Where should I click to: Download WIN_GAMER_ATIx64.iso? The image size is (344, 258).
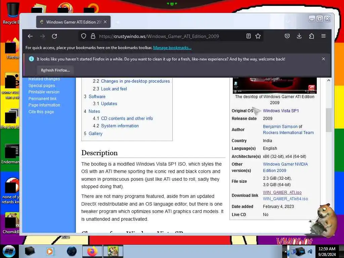point(286,199)
